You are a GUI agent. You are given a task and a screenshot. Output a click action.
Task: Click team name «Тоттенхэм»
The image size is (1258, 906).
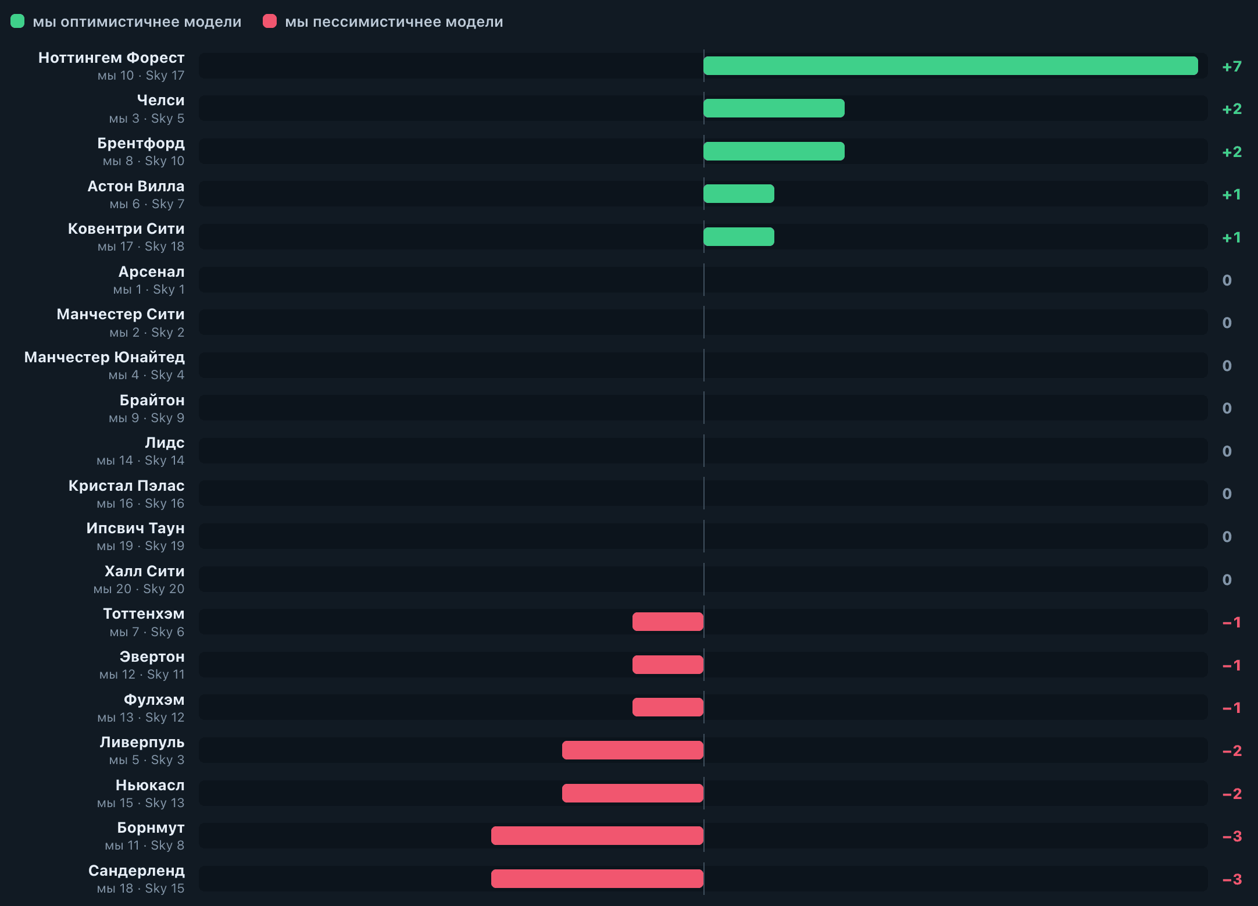144,613
